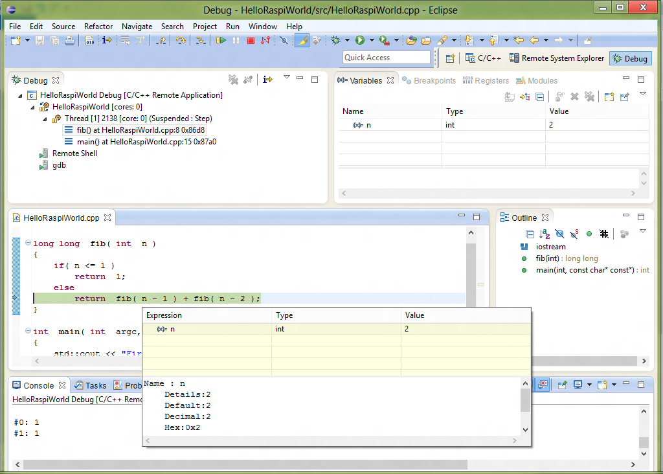Open the Run menu
Screen dimensions: 663x474
[232, 26]
